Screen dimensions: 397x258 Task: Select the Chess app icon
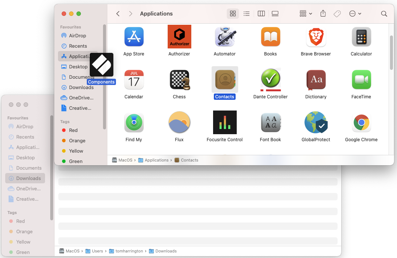pyautogui.click(x=179, y=79)
